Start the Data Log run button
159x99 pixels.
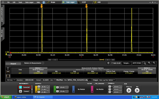[129, 90]
